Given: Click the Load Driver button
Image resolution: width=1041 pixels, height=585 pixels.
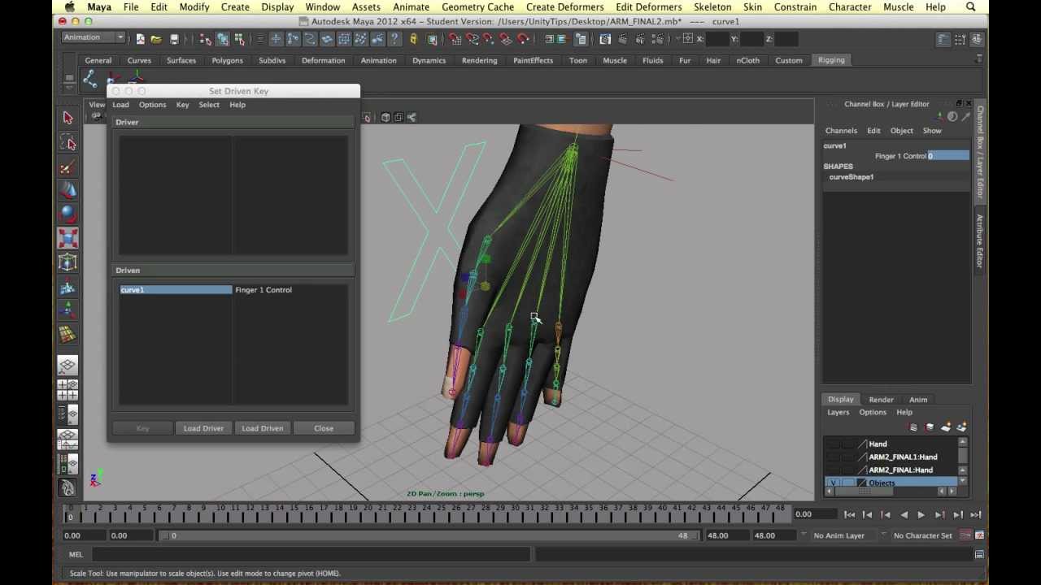Looking at the screenshot, I should [x=203, y=428].
